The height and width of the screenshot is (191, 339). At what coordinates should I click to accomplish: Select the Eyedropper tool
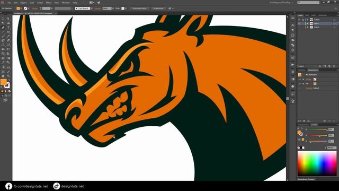click(x=3, y=63)
